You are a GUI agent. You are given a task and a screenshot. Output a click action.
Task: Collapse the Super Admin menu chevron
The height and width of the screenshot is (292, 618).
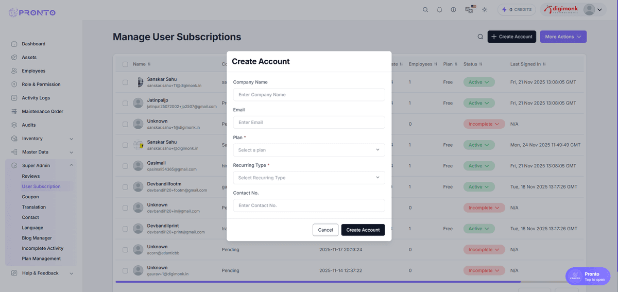coord(71,165)
